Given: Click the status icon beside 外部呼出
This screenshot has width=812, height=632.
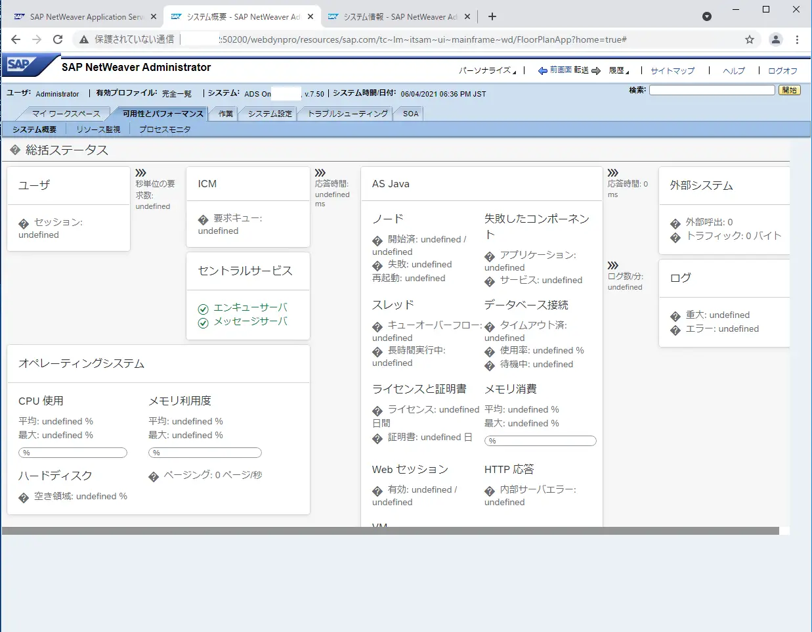Looking at the screenshot, I should coord(675,224).
